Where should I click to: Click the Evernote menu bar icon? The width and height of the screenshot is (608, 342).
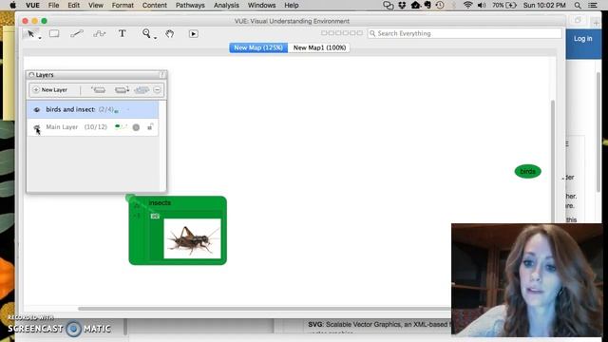pos(428,5)
